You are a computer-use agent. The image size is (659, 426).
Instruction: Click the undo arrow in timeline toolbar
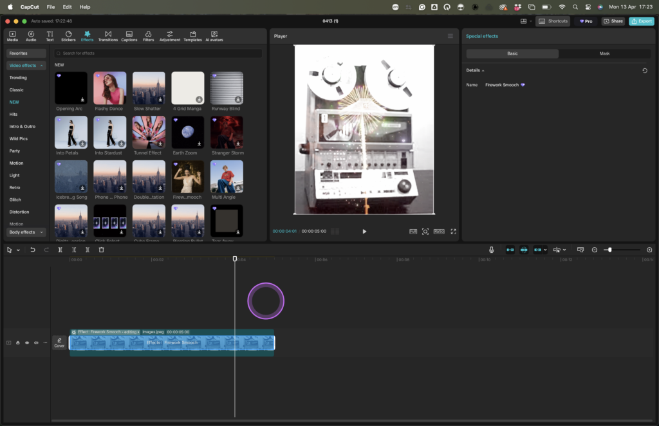point(32,250)
